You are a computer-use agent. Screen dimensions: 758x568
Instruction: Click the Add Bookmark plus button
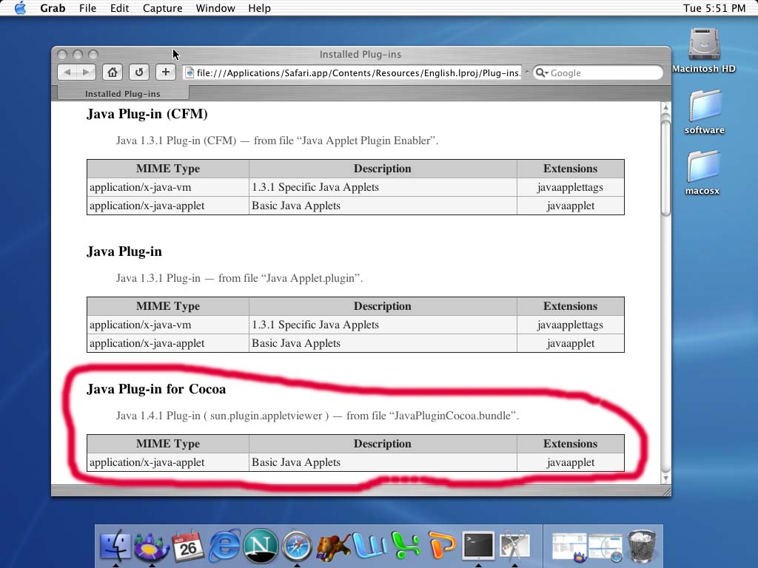pos(166,72)
